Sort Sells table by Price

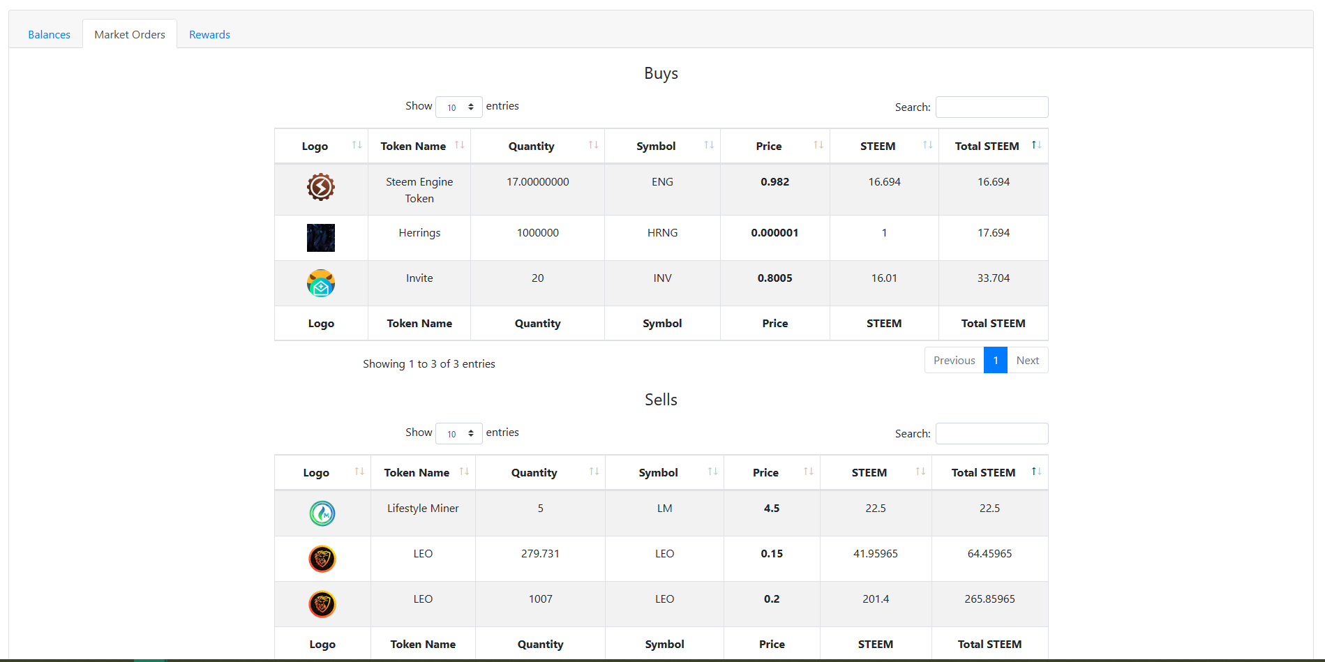click(x=772, y=472)
